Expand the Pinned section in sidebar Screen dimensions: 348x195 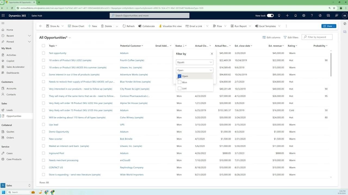29,42
